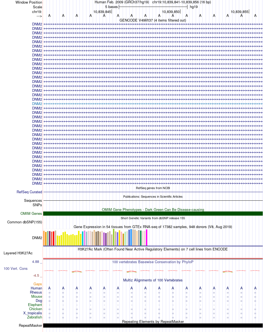The image size is (263, 332).
Task: Click the dark green OMIM gene bar
Action: (x=153, y=213)
